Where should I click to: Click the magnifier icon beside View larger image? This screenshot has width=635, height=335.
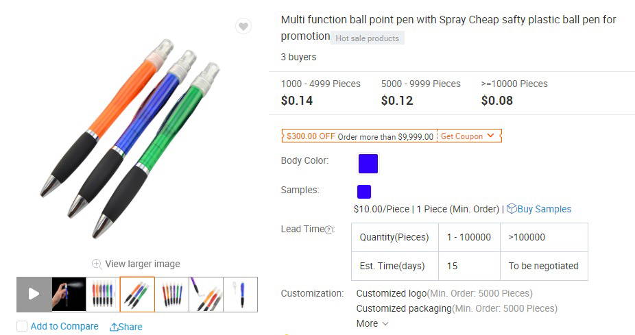97,264
